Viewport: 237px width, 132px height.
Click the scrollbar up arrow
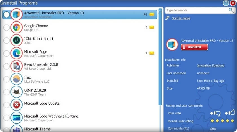[160, 10]
